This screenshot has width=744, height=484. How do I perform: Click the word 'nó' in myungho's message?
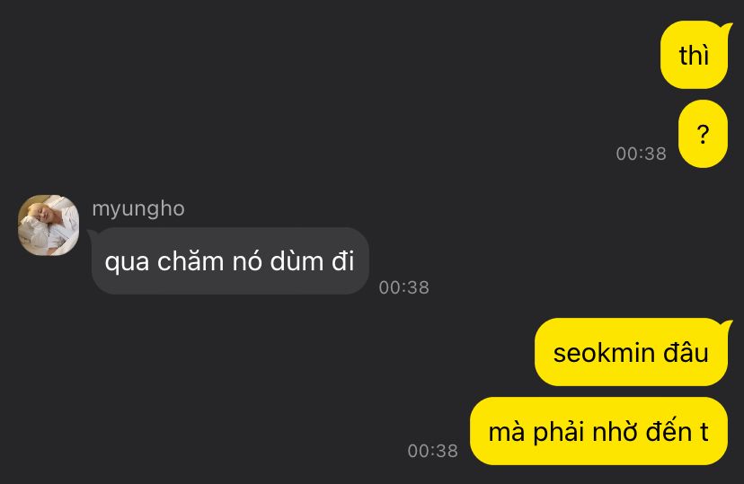[247, 260]
